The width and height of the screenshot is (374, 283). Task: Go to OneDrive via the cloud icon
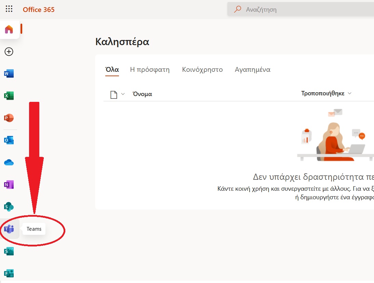point(9,162)
